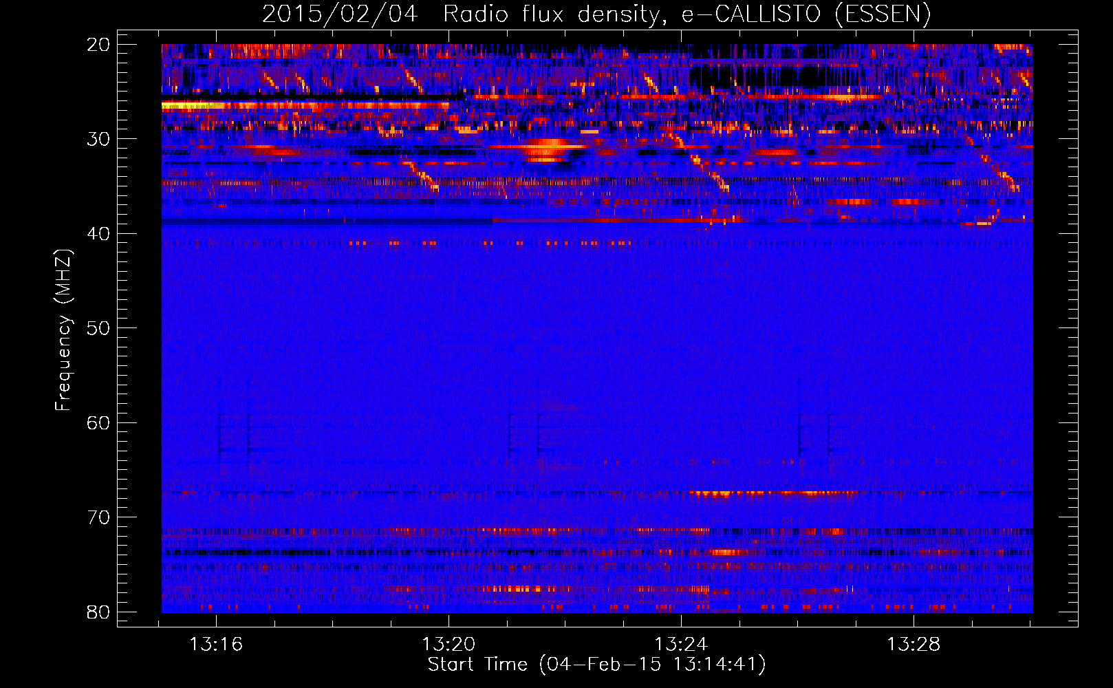Click the 'Frequency (MHZ)' axis label
The height and width of the screenshot is (688, 1113).
click(x=63, y=330)
